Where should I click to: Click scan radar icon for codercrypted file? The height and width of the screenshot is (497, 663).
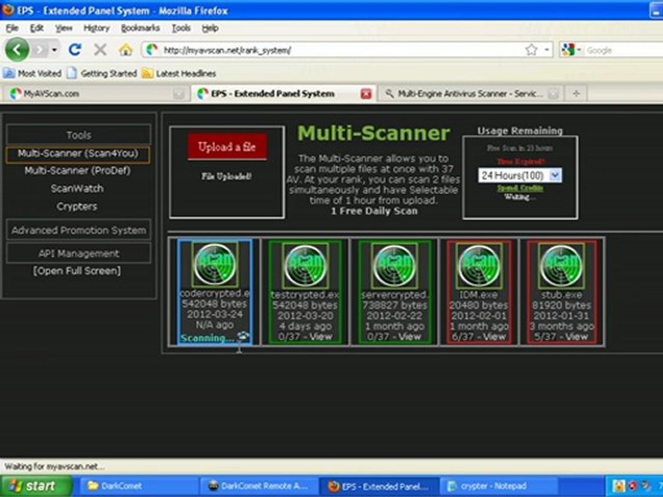[x=215, y=265]
